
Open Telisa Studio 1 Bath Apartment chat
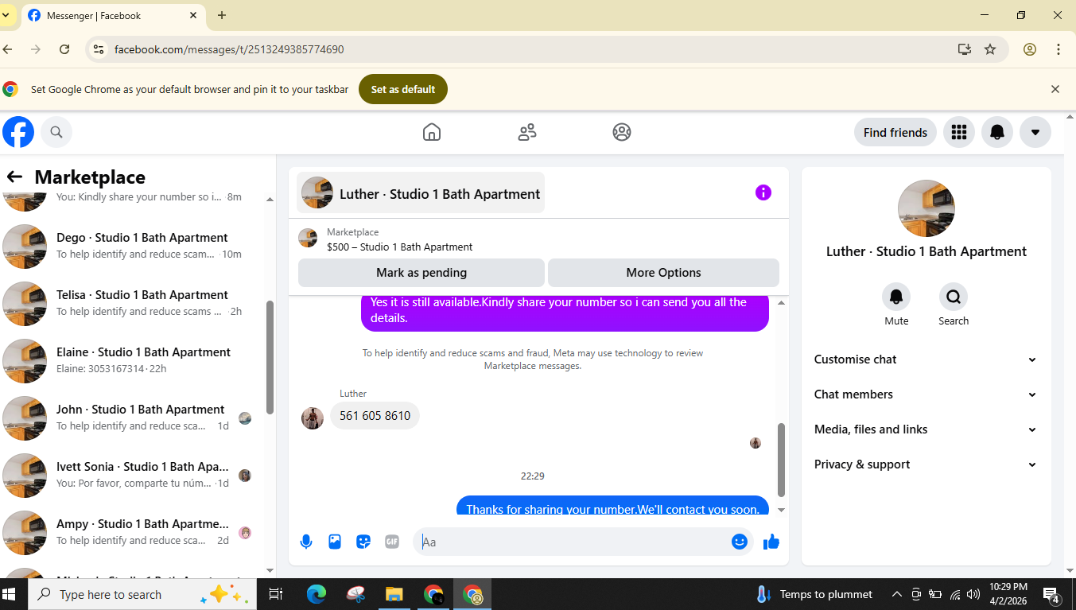point(131,303)
